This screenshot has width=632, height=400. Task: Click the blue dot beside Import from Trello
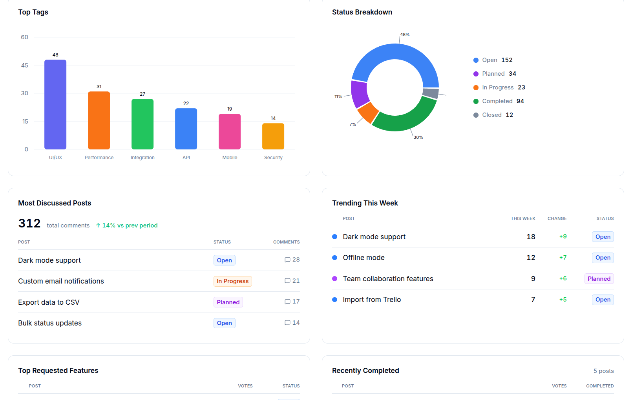335,300
